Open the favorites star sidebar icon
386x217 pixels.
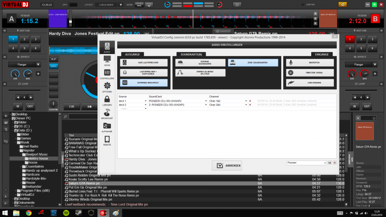[x=6, y=116]
